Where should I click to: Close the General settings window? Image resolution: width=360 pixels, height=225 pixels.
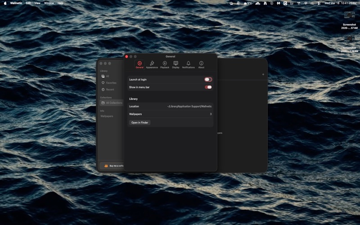pyautogui.click(x=126, y=57)
